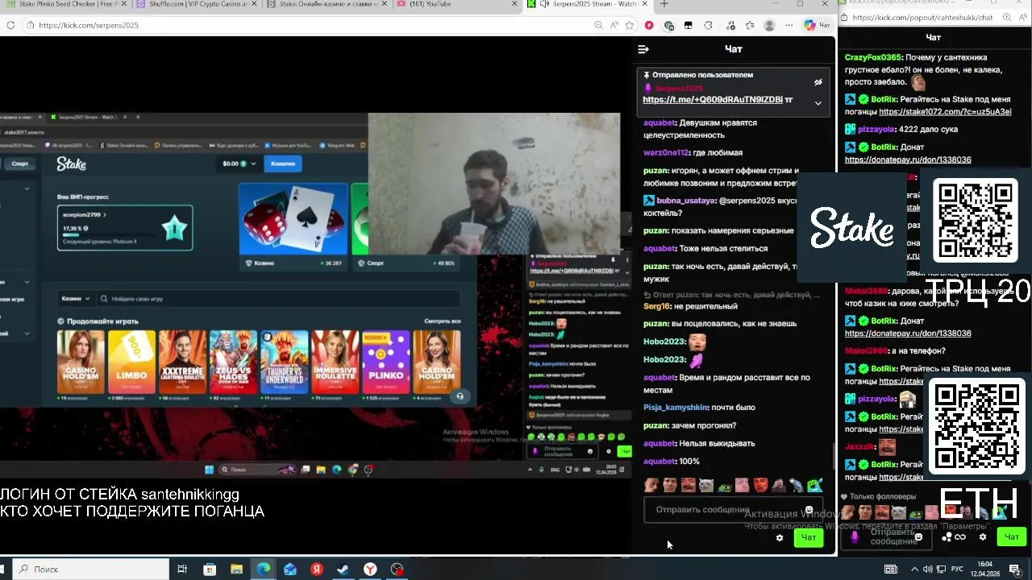Send message with green Чат button in main chat

(809, 537)
